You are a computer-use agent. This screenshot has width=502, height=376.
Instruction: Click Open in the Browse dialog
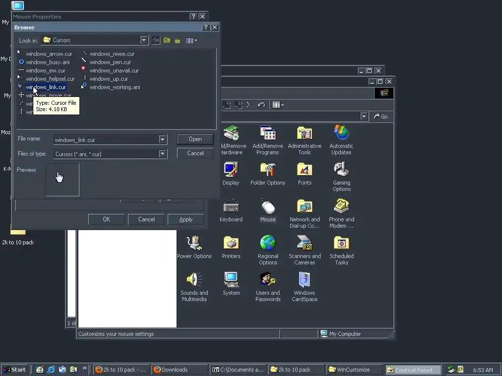pyautogui.click(x=195, y=139)
